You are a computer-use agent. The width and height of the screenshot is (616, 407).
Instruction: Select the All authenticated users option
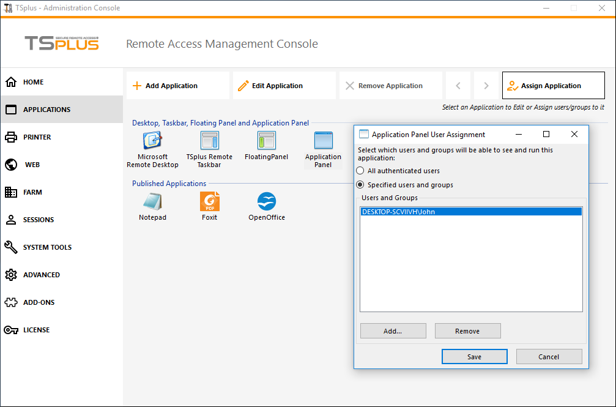click(x=361, y=171)
